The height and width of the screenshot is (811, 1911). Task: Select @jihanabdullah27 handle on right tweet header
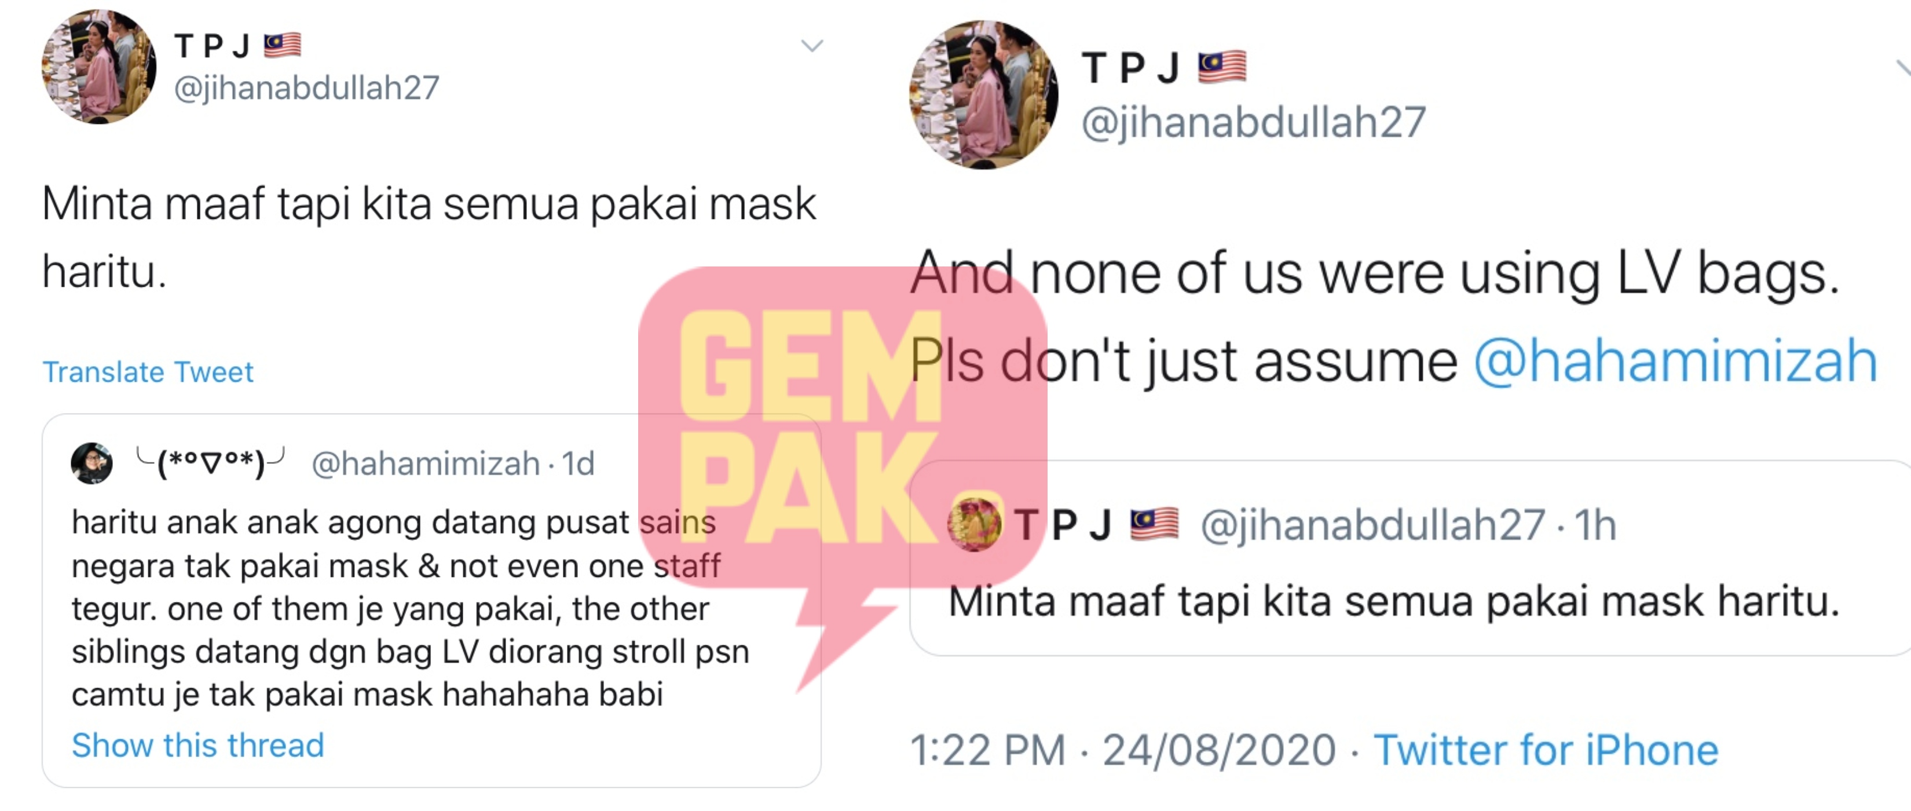pyautogui.click(x=1253, y=122)
